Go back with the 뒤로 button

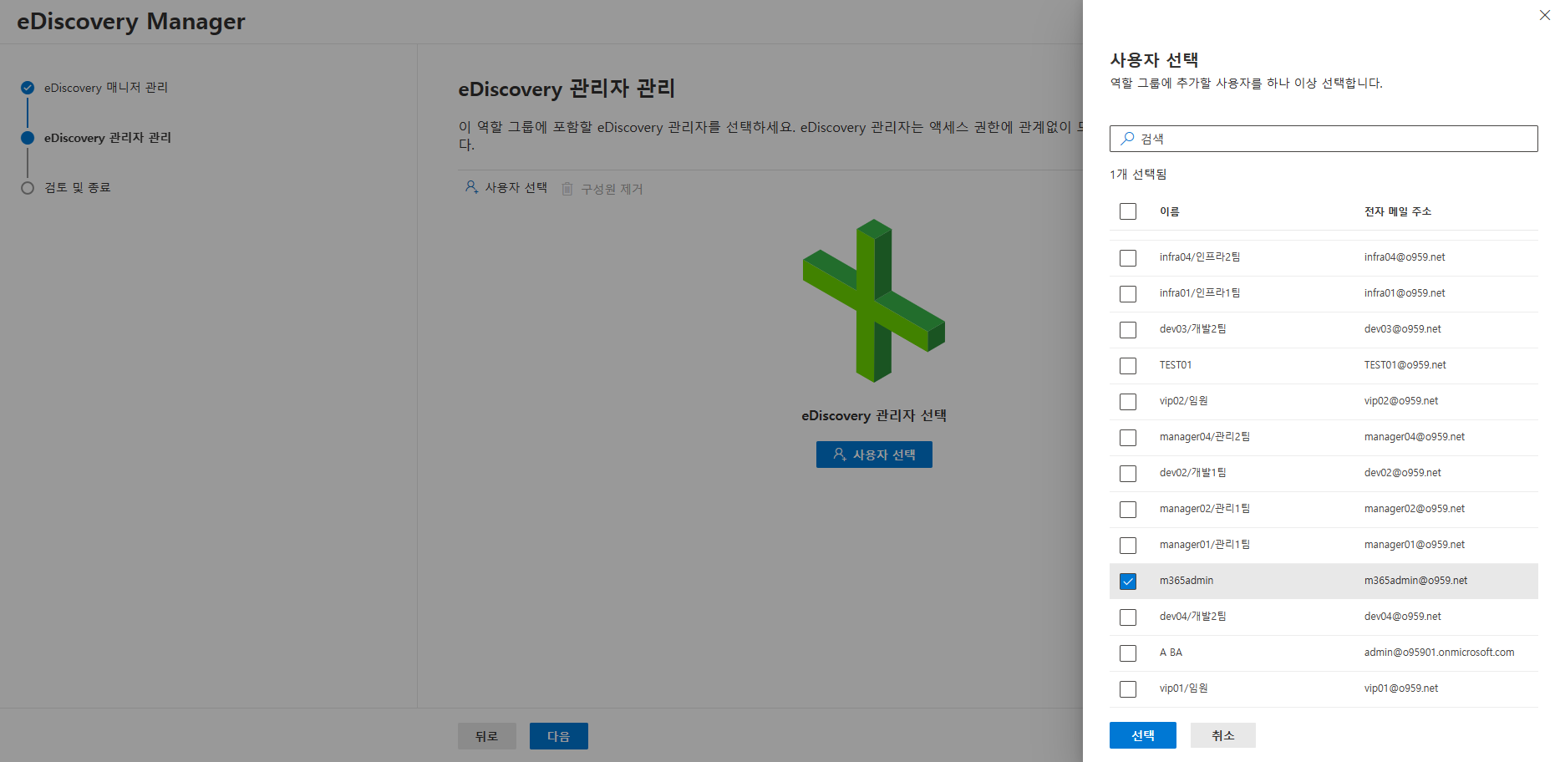487,736
